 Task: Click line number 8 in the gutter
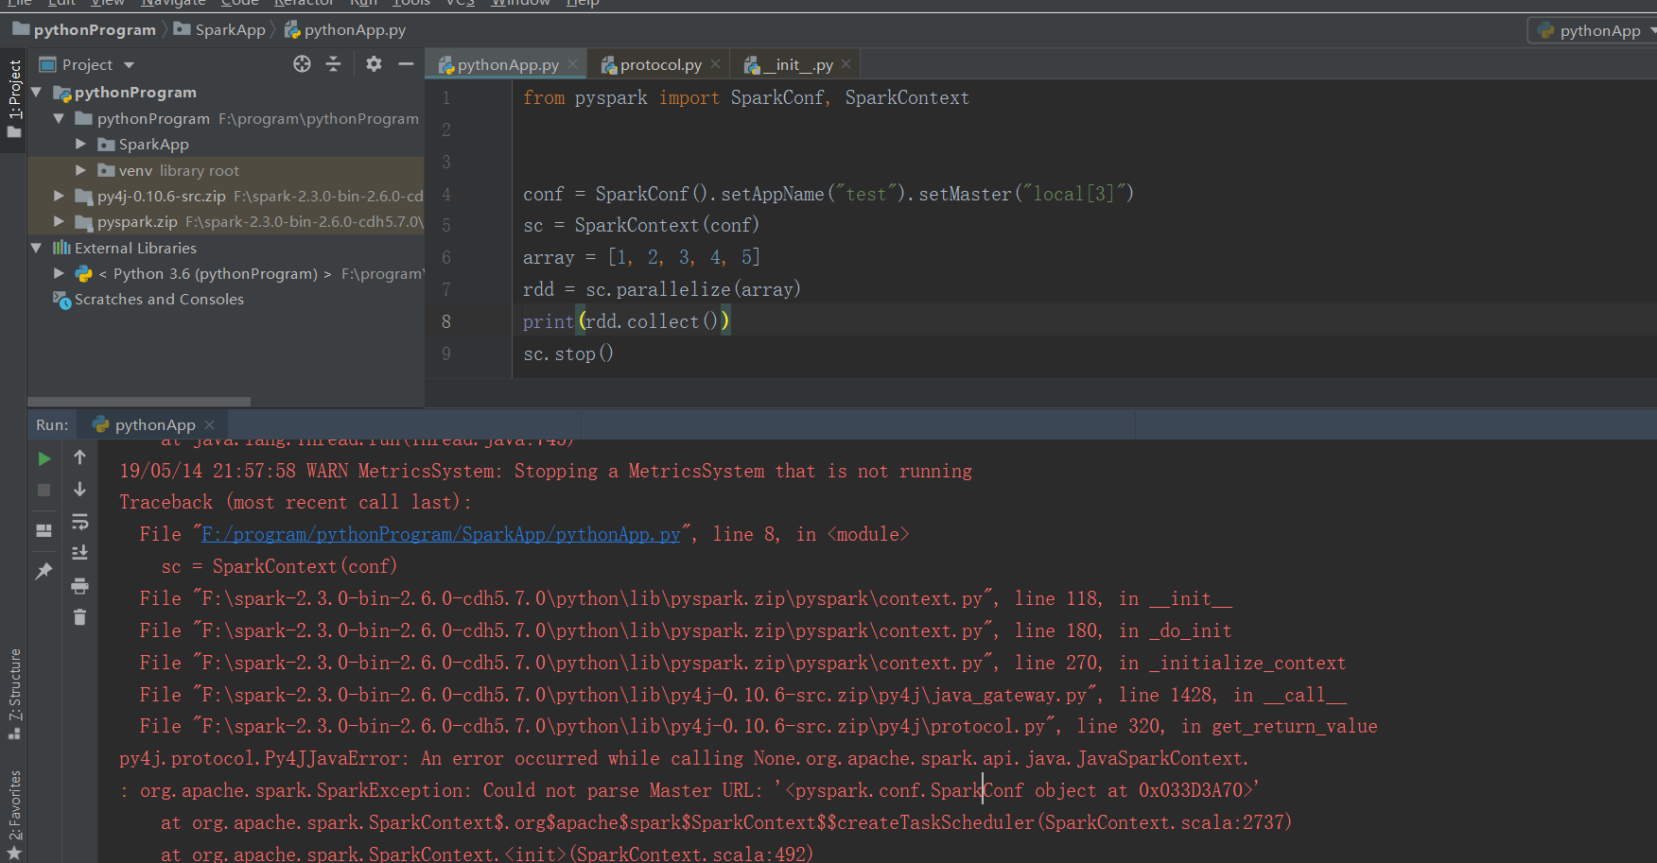[x=446, y=321]
